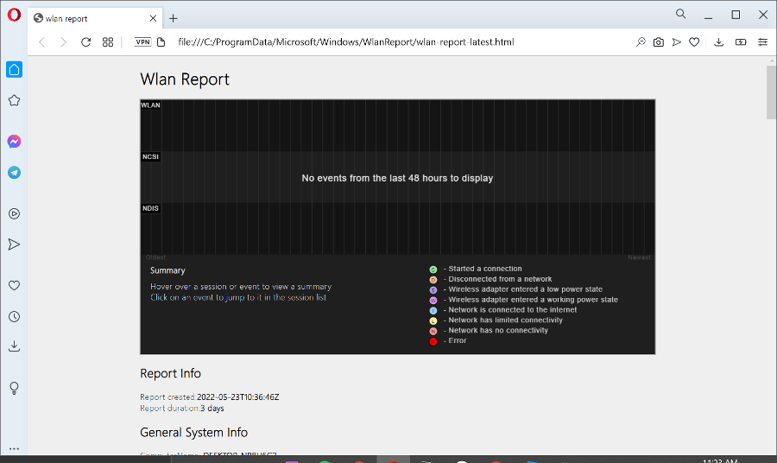Click the red Error legend dot

tap(433, 341)
